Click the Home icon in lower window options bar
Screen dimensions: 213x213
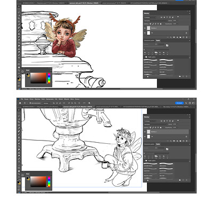(20, 103)
